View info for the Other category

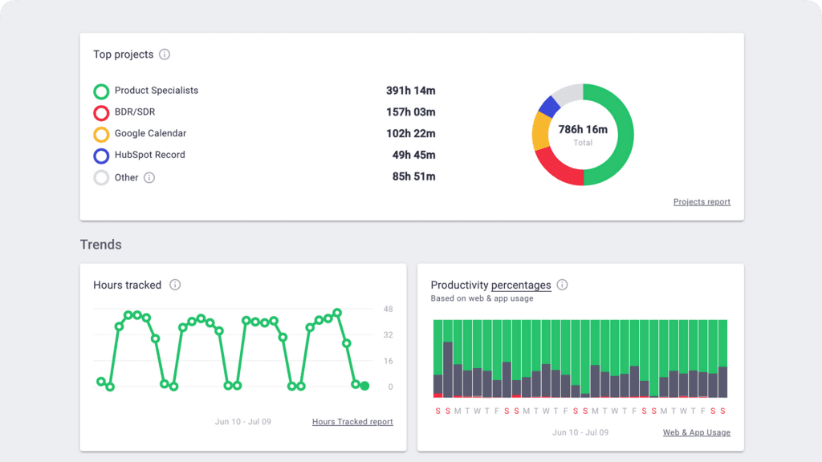click(149, 177)
